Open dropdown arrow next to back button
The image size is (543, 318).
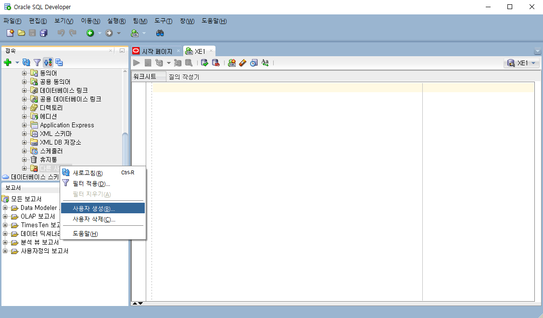click(100, 33)
